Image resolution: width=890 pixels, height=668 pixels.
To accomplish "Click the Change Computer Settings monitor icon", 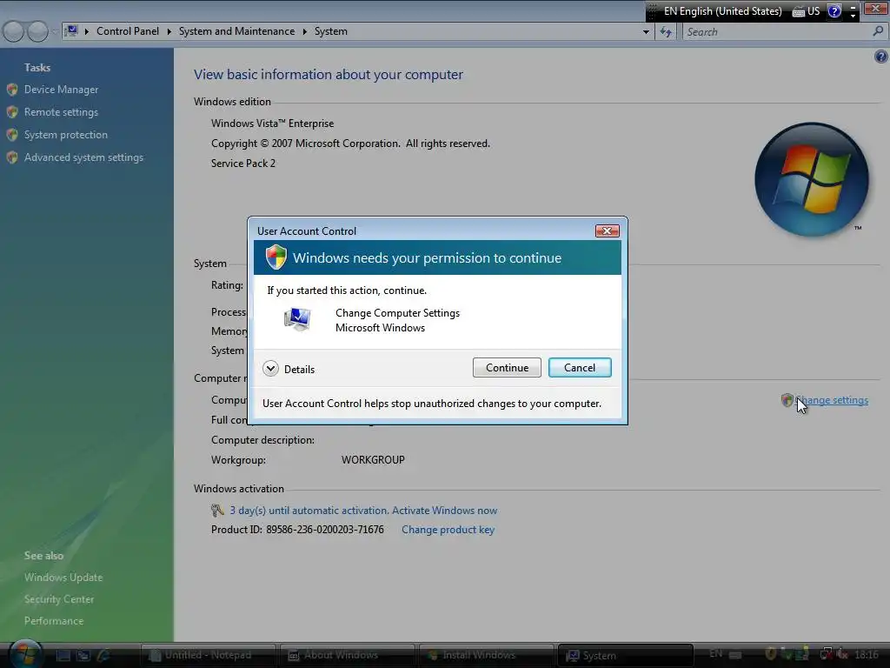I will (297, 320).
